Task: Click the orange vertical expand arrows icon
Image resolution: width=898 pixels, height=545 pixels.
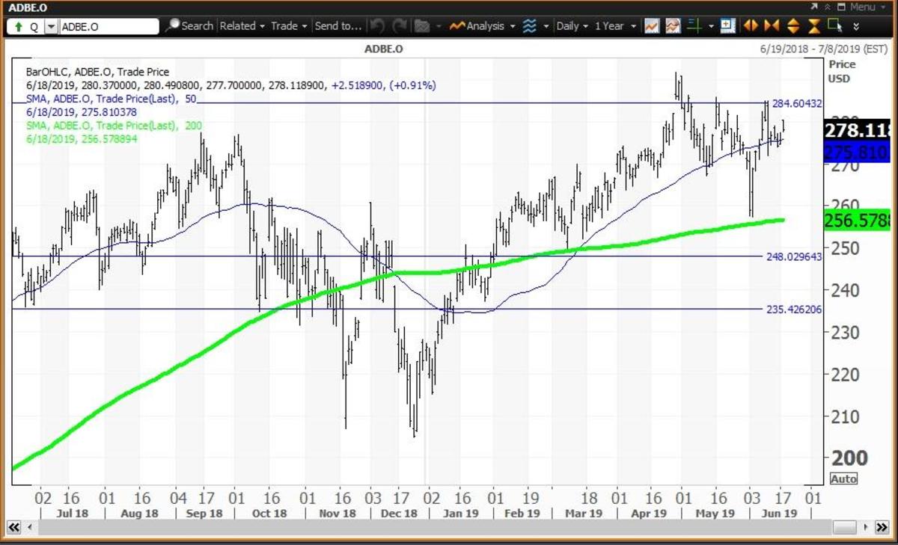Action: click(793, 25)
